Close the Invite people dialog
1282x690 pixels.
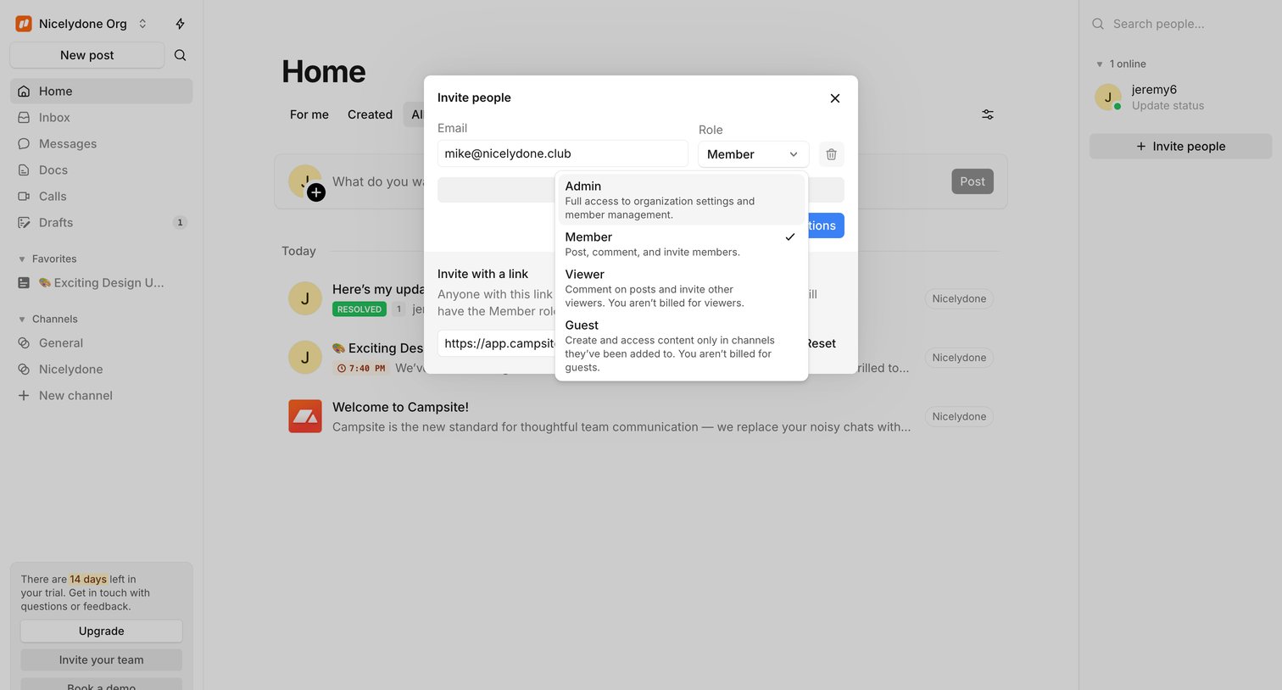(835, 98)
